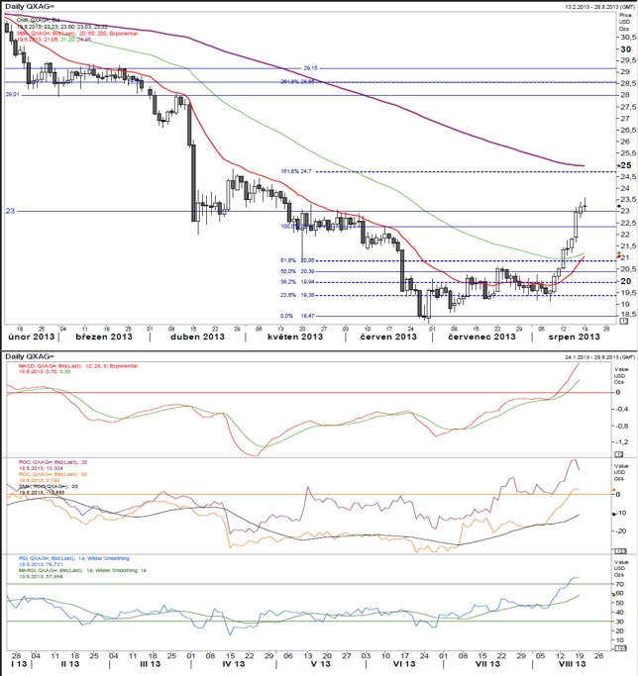The image size is (638, 676).
Task: Click the upper 'Daily QXAG=' chart title
Action: click(x=30, y=7)
